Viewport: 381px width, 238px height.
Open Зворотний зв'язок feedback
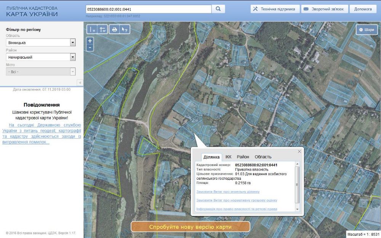325,9
